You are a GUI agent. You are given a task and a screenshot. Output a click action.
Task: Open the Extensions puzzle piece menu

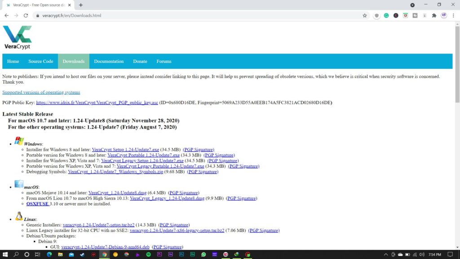click(434, 16)
